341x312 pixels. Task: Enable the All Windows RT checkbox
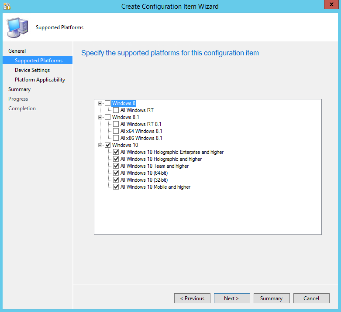(x=116, y=110)
